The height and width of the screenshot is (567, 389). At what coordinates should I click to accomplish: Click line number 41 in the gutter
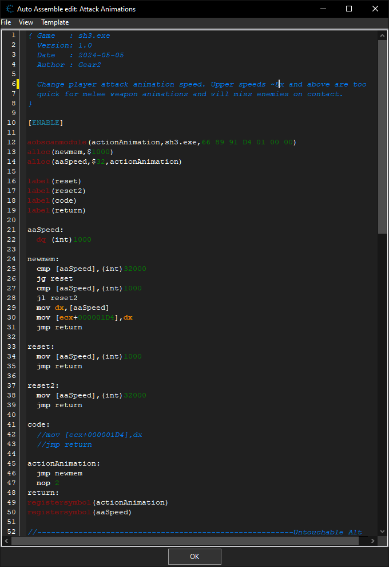(12, 424)
